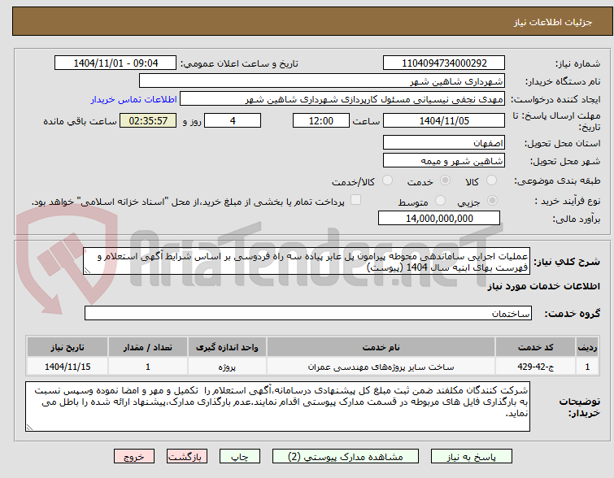Viewport: 614px width, 478px height.
Task: Open مشاهده مدارک پیوستی (2) button
Action: point(346,457)
